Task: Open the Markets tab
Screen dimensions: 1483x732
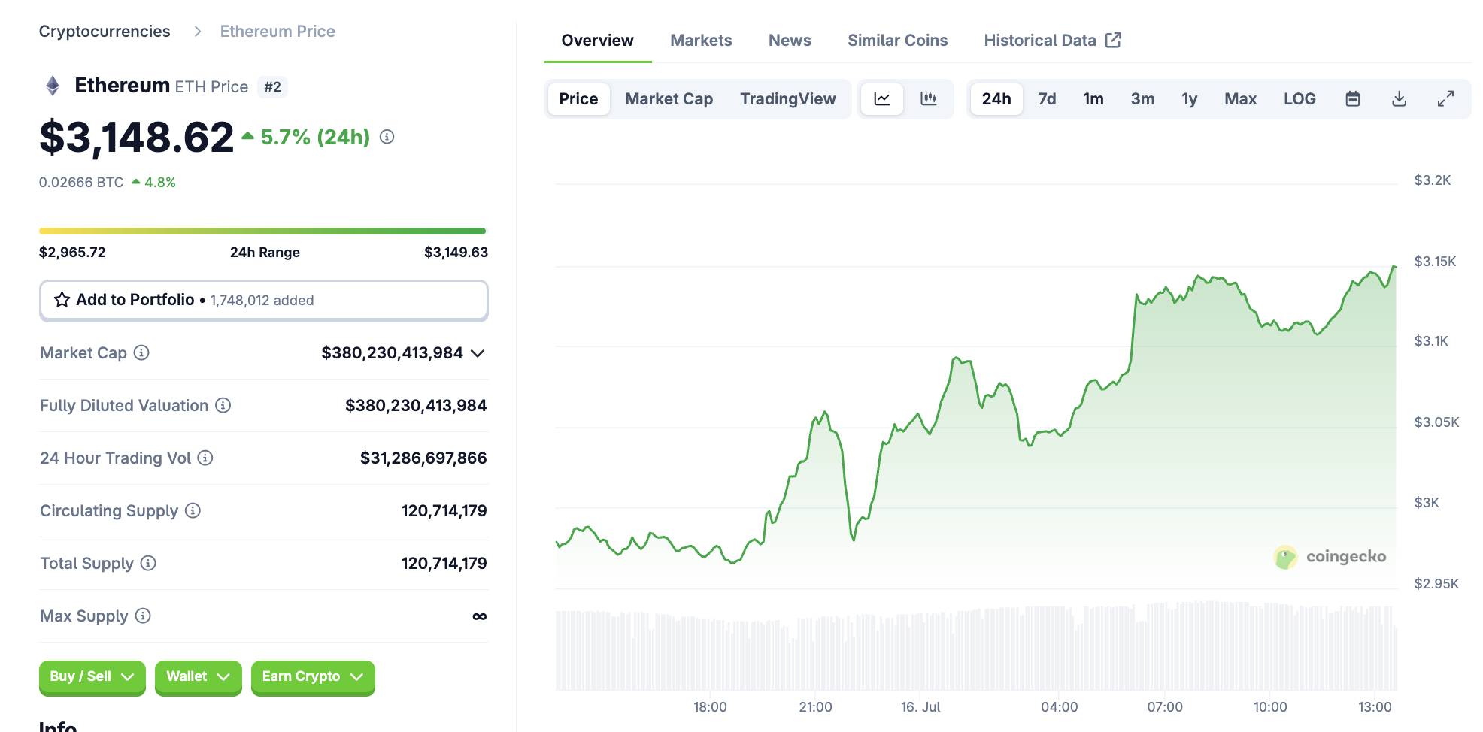Action: (x=701, y=40)
